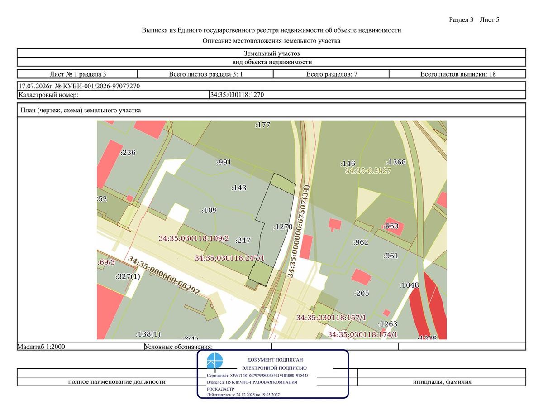Click the caption 'инициалы, фамилия'
543x420 pixels.
[442, 381]
